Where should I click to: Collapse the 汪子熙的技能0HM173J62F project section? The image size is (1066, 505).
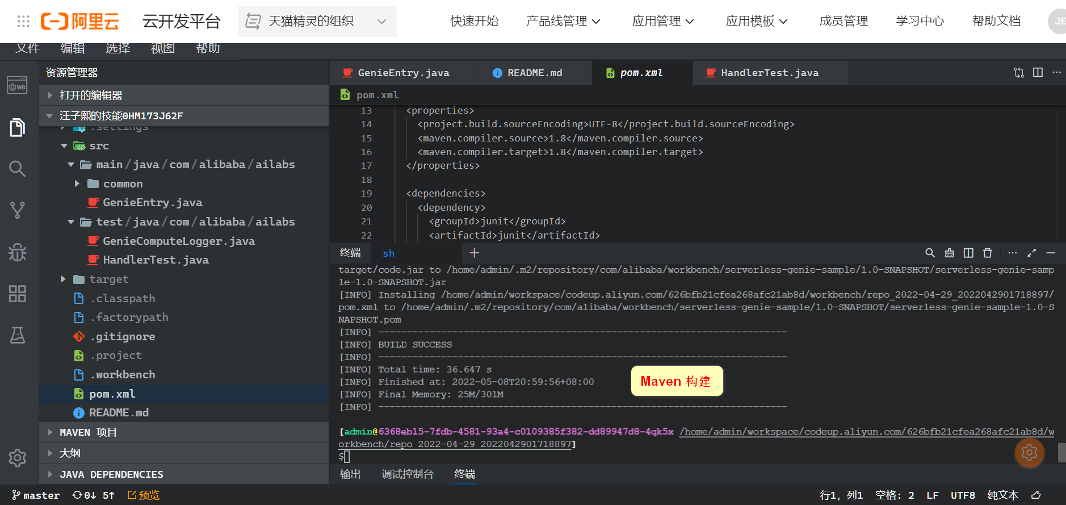[184, 116]
